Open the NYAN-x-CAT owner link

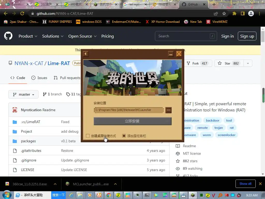tap(29, 63)
